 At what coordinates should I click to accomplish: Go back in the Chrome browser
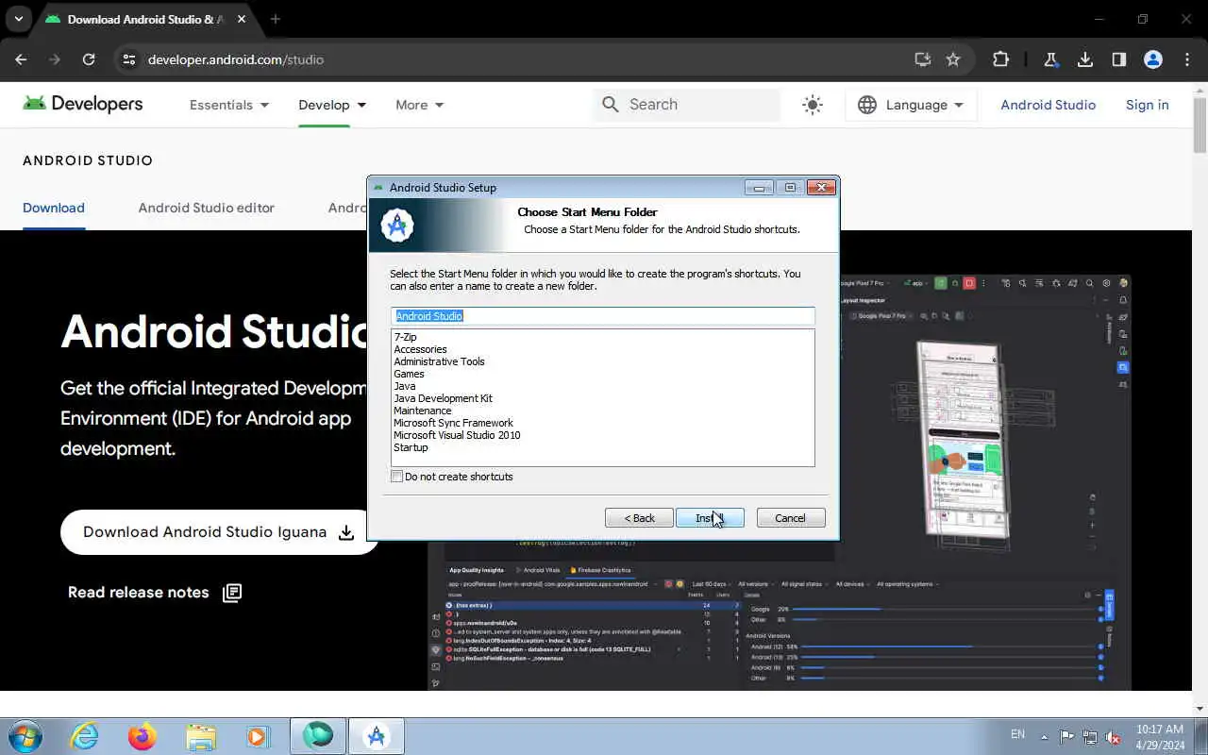(21, 59)
